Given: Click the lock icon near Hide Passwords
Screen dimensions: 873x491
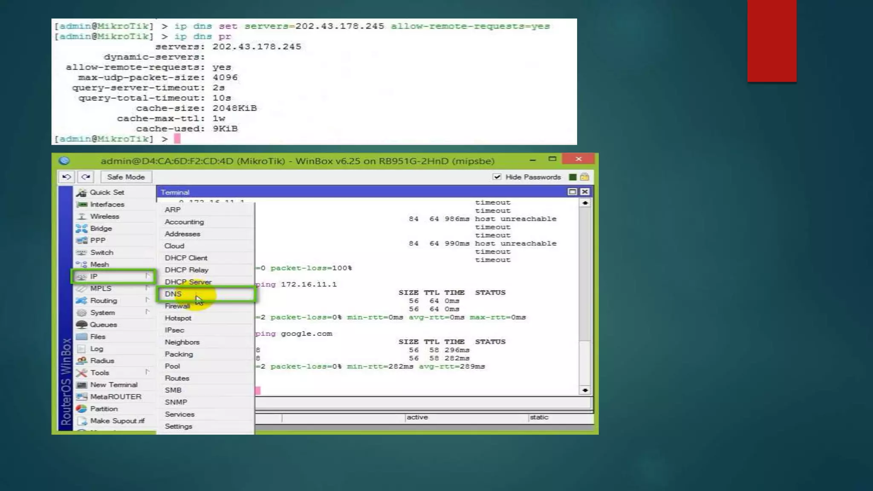Looking at the screenshot, I should click(x=584, y=177).
